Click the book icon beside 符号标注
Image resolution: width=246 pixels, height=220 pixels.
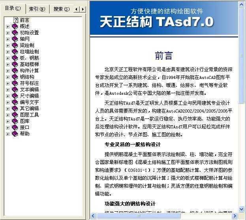15,83
